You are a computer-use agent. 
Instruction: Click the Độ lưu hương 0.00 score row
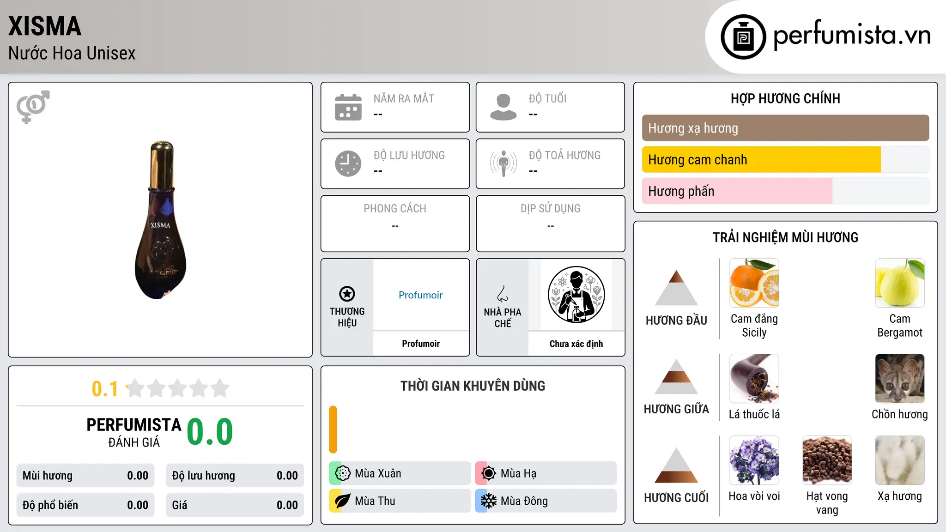coord(235,476)
